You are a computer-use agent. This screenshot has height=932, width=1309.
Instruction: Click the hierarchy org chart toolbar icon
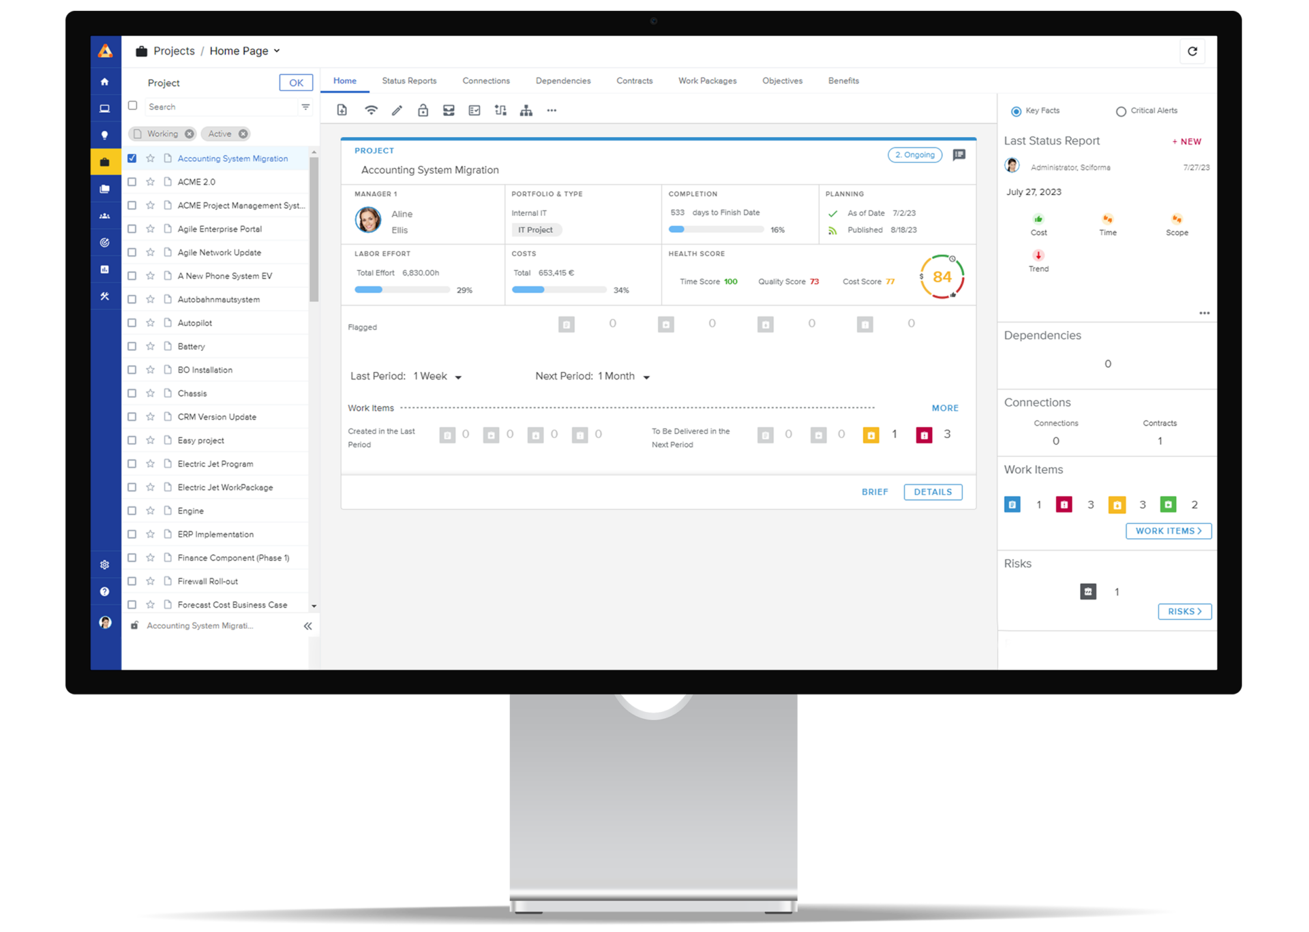pyautogui.click(x=526, y=110)
